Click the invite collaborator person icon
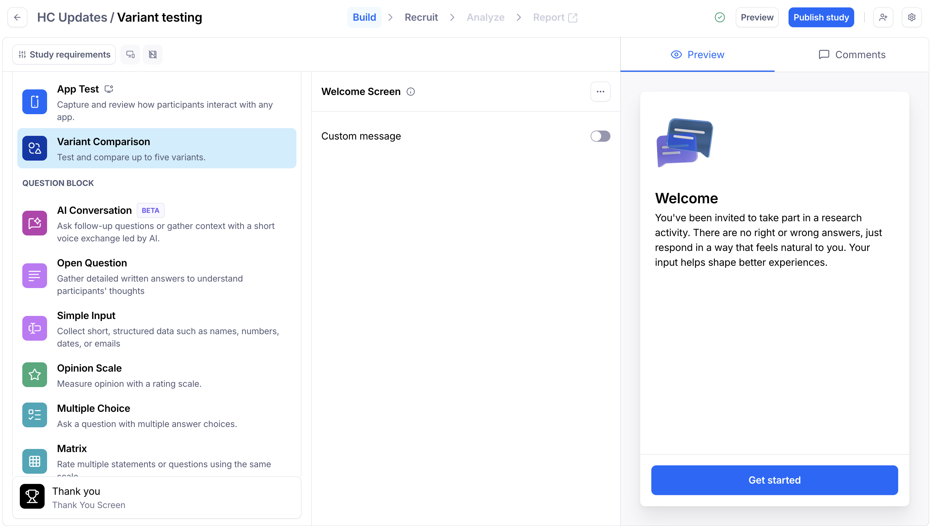 click(883, 17)
